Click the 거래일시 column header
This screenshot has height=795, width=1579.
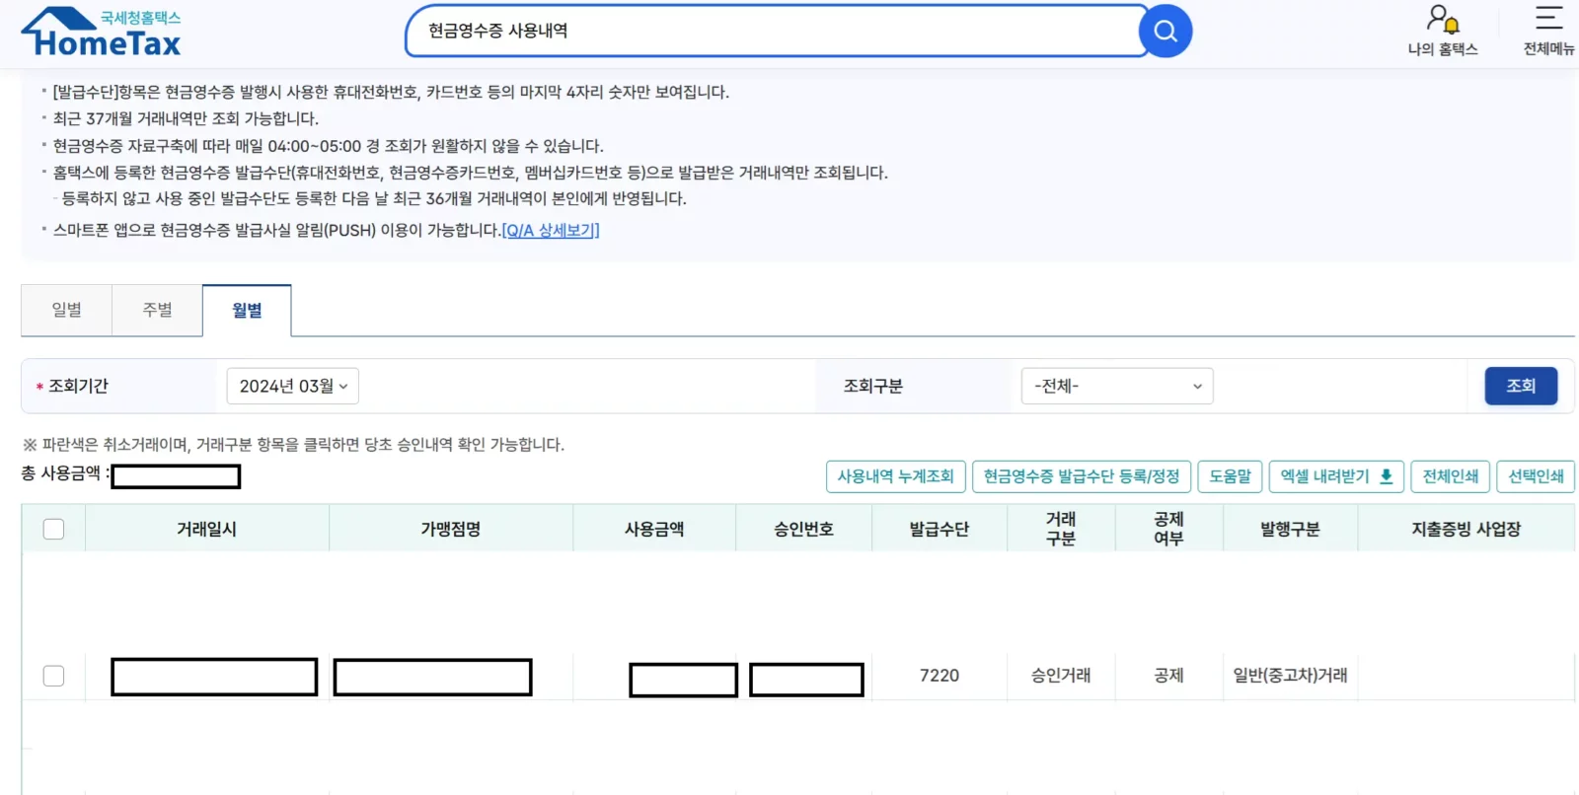207,529
